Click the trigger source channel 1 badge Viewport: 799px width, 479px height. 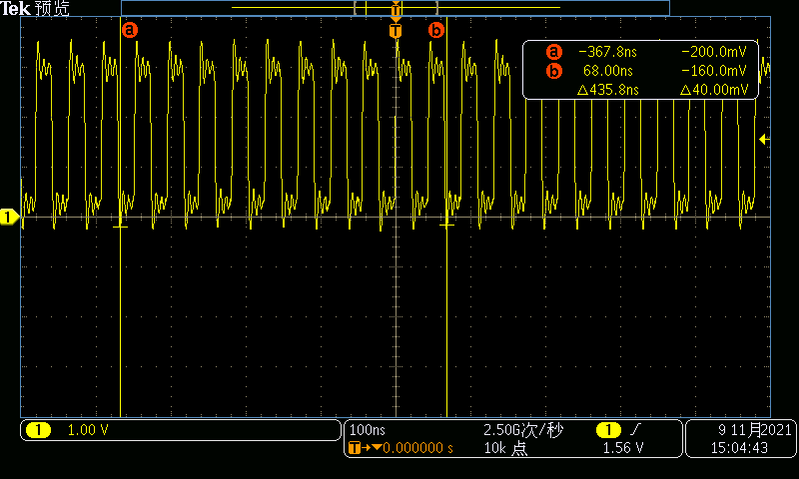[x=605, y=430]
